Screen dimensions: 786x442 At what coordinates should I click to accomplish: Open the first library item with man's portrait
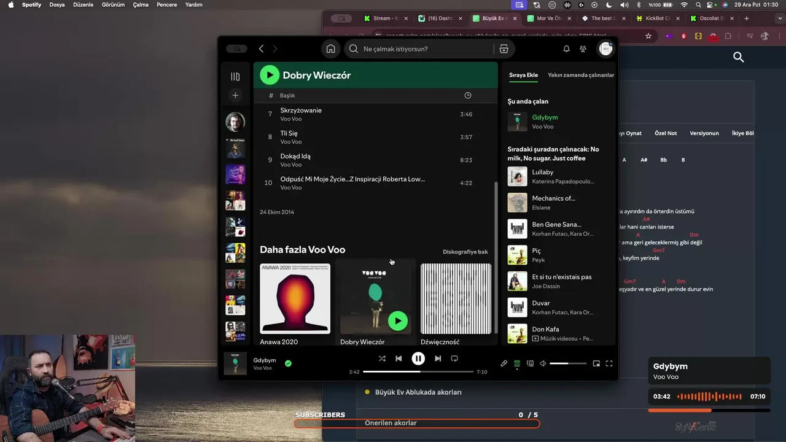coord(235,122)
